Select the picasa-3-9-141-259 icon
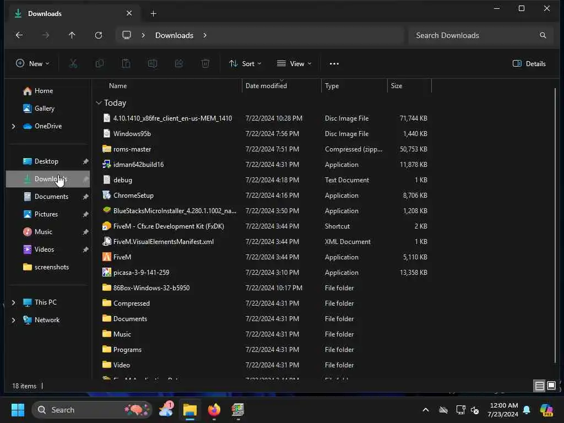 106,272
